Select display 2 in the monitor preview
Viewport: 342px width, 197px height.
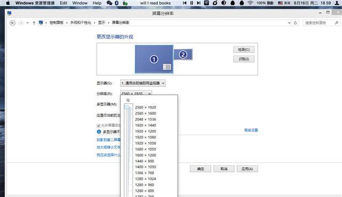(x=183, y=55)
